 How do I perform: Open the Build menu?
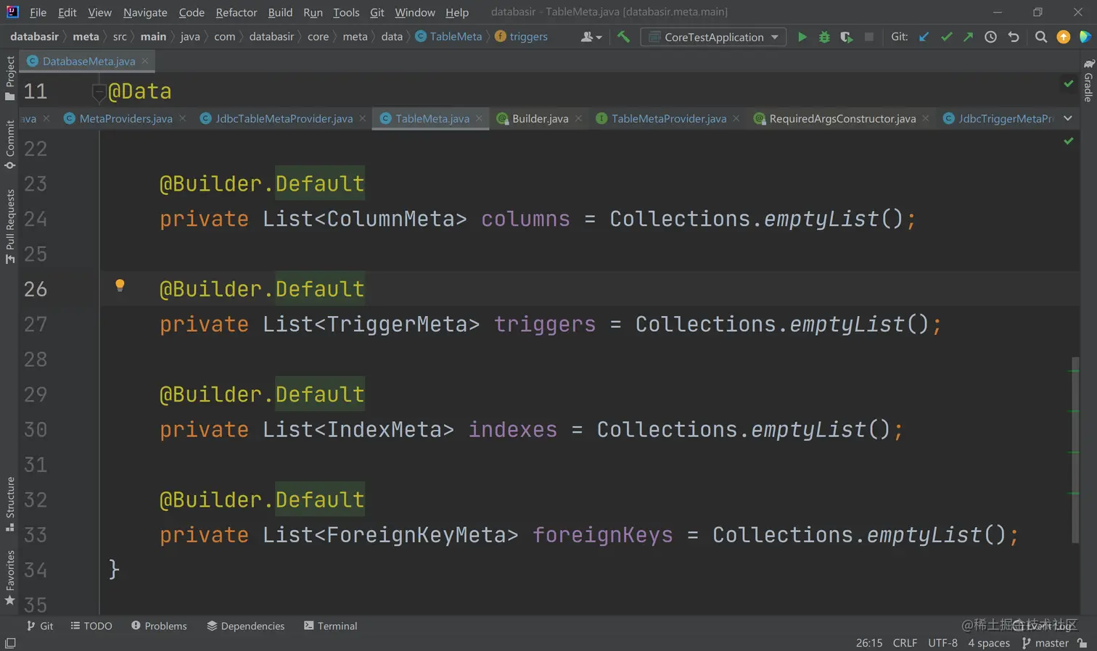click(x=280, y=12)
